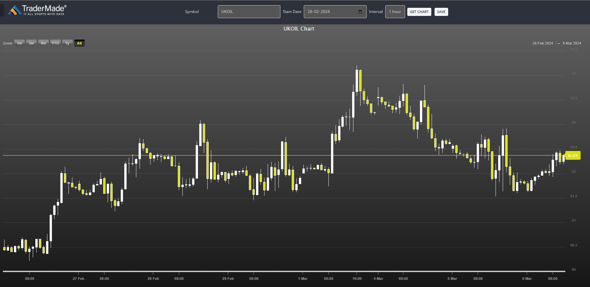Click the 5 Mar x-axis label

pyautogui.click(x=452, y=279)
